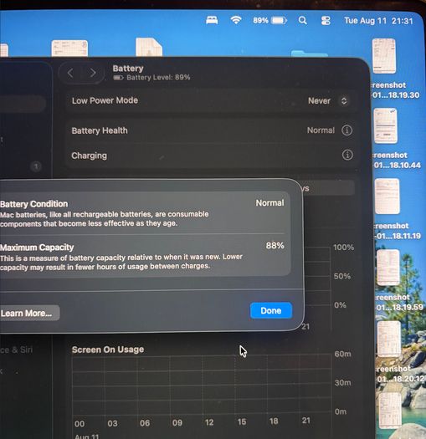Click the Charging info icon
The height and width of the screenshot is (439, 426).
[x=347, y=155]
